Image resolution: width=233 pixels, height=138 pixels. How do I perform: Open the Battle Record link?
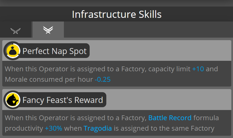point(170,118)
